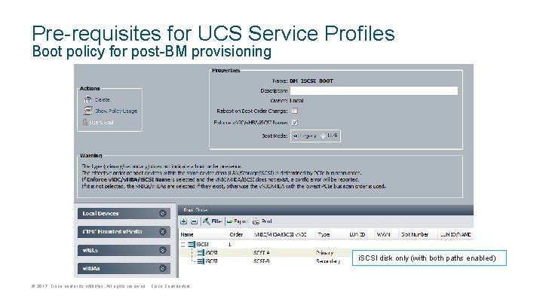
Task: Collapse the top-level iSCSI tree node
Action: (x=183, y=244)
